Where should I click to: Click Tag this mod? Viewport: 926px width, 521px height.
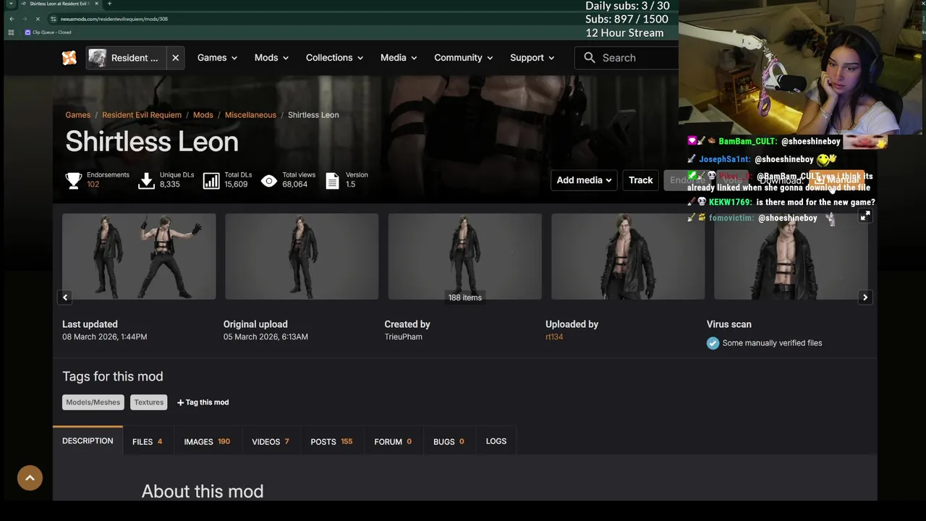pyautogui.click(x=203, y=402)
